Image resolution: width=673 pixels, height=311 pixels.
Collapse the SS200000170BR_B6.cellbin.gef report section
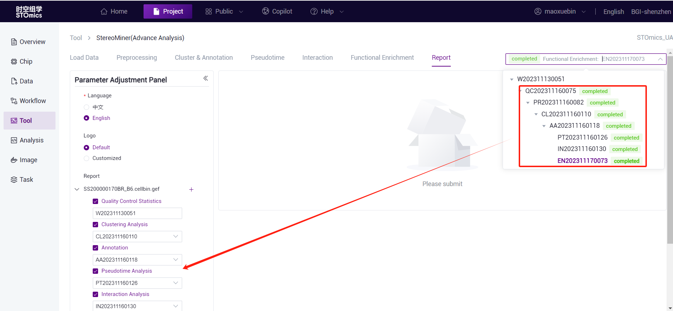tap(77, 189)
